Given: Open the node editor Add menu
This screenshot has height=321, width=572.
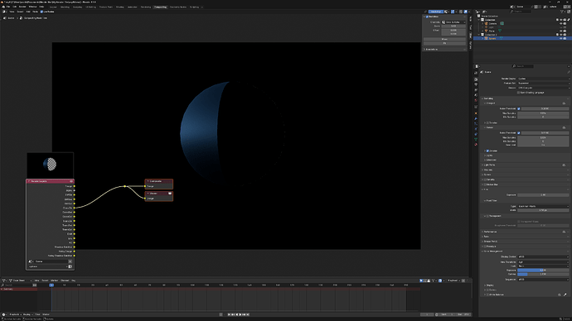Looking at the screenshot, I should (28, 12).
